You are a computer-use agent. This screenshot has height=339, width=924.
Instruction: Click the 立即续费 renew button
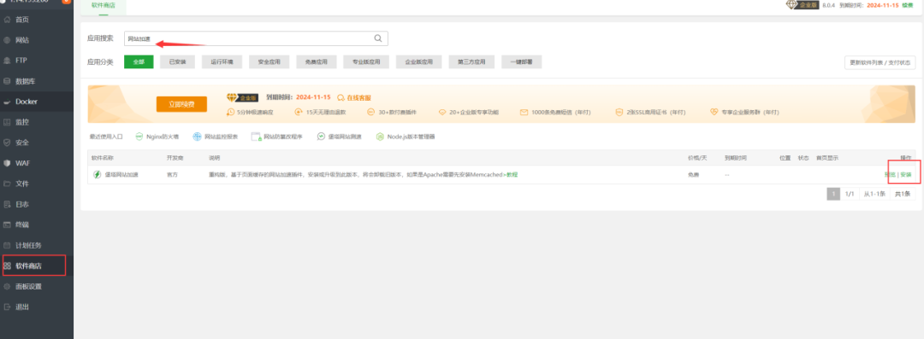pos(181,103)
